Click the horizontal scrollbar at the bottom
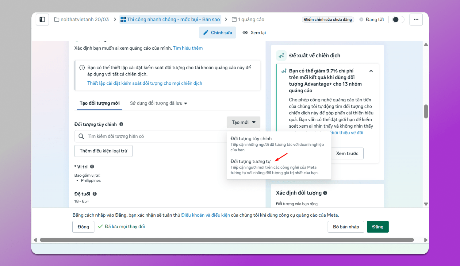Screen dimensions: 460x266 click(x=227, y=240)
